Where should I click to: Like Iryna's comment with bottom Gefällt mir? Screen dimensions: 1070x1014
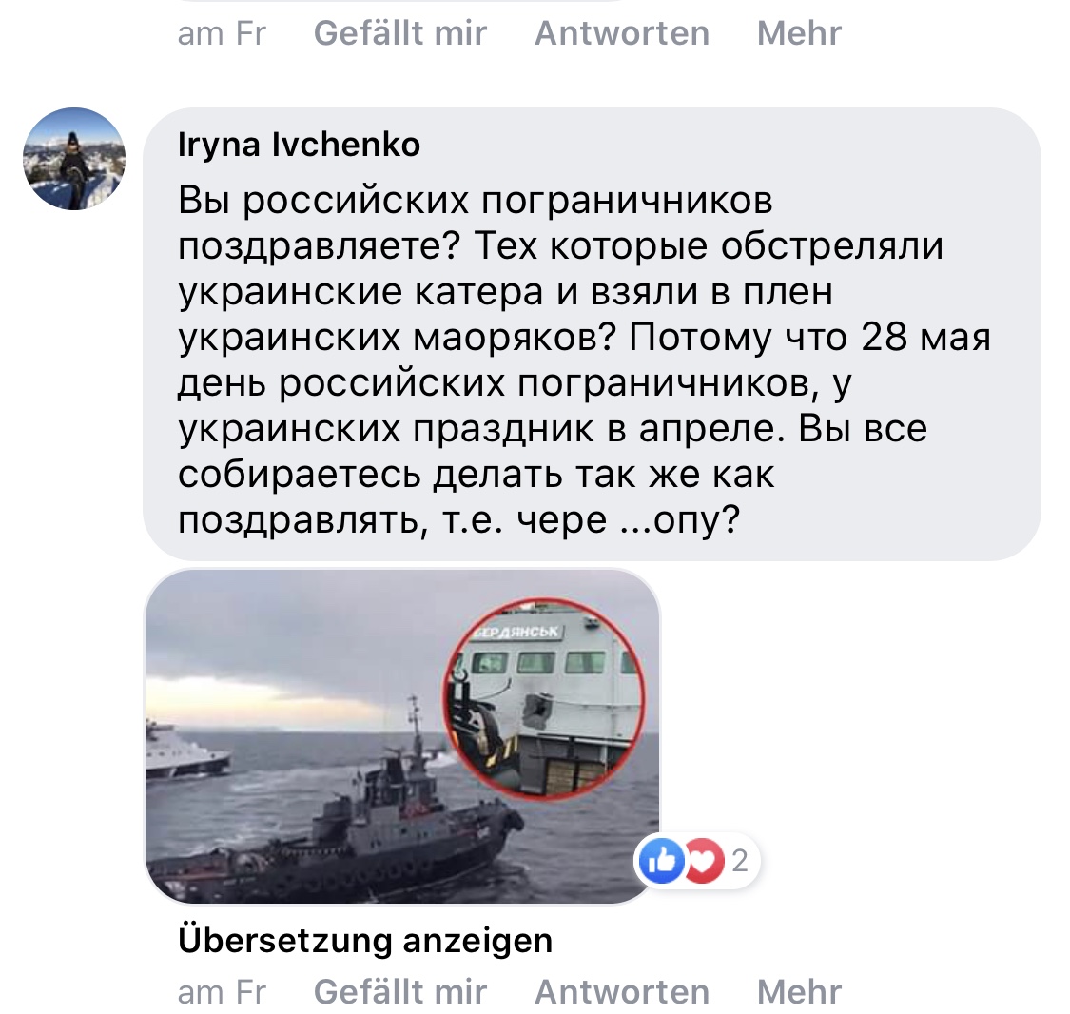(x=399, y=991)
